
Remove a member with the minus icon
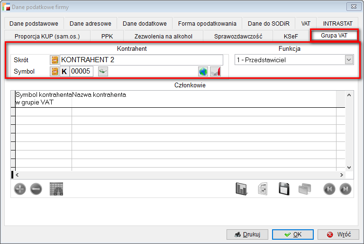(36, 189)
